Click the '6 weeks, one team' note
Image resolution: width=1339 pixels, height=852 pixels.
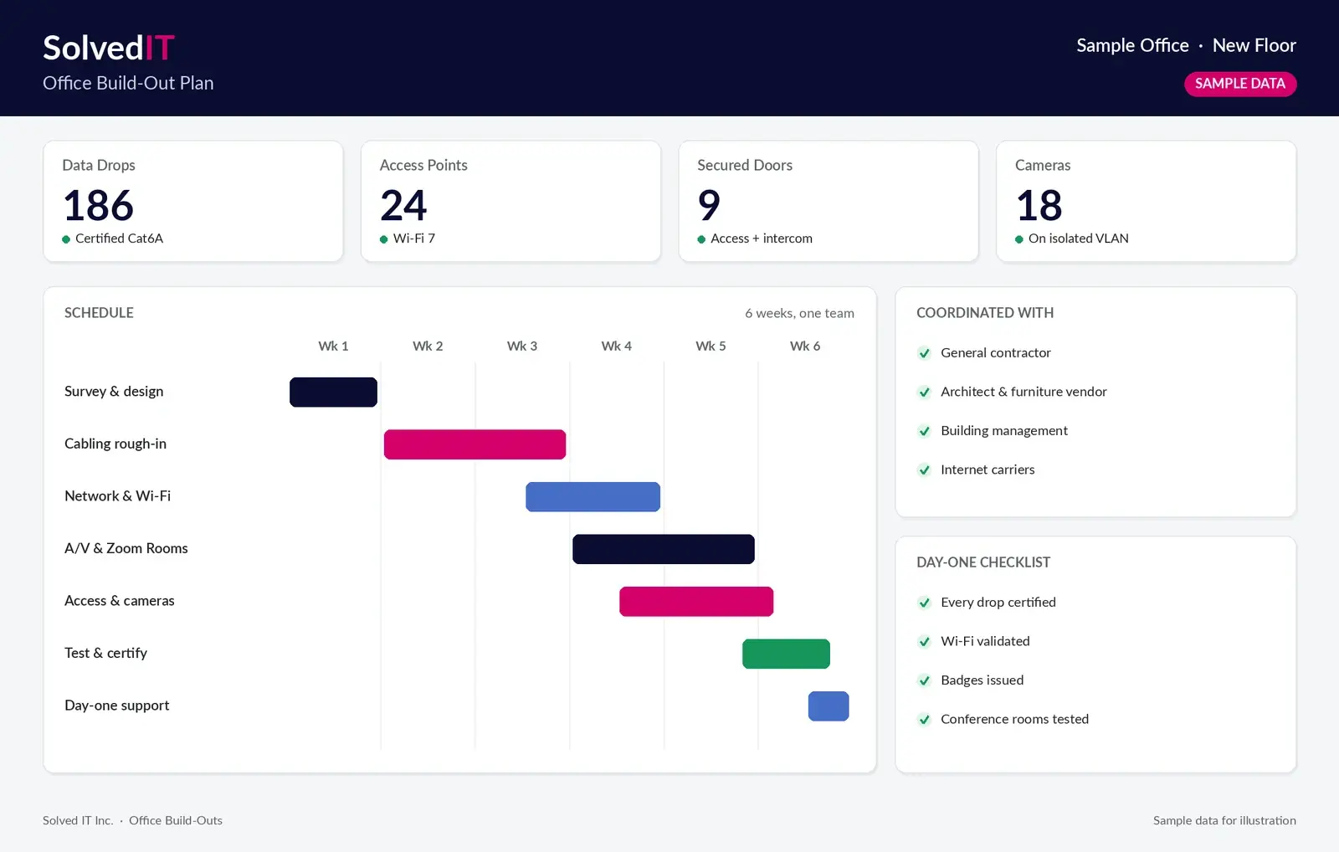point(800,313)
